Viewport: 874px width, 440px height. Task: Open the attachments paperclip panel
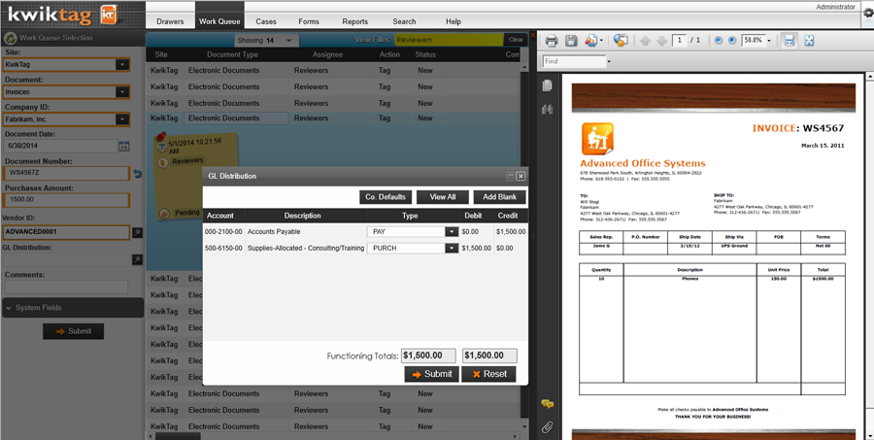coord(548,427)
